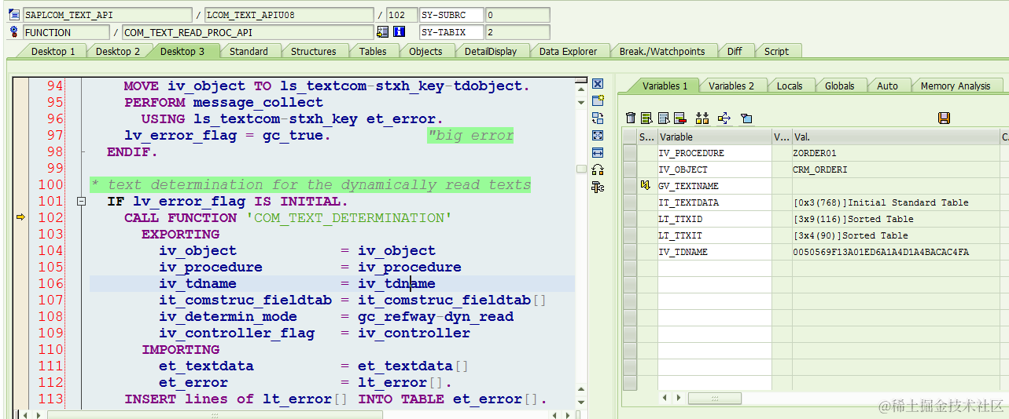The height and width of the screenshot is (419, 1009).
Task: Switch to the Desktop 1 tab
Action: [x=53, y=51]
